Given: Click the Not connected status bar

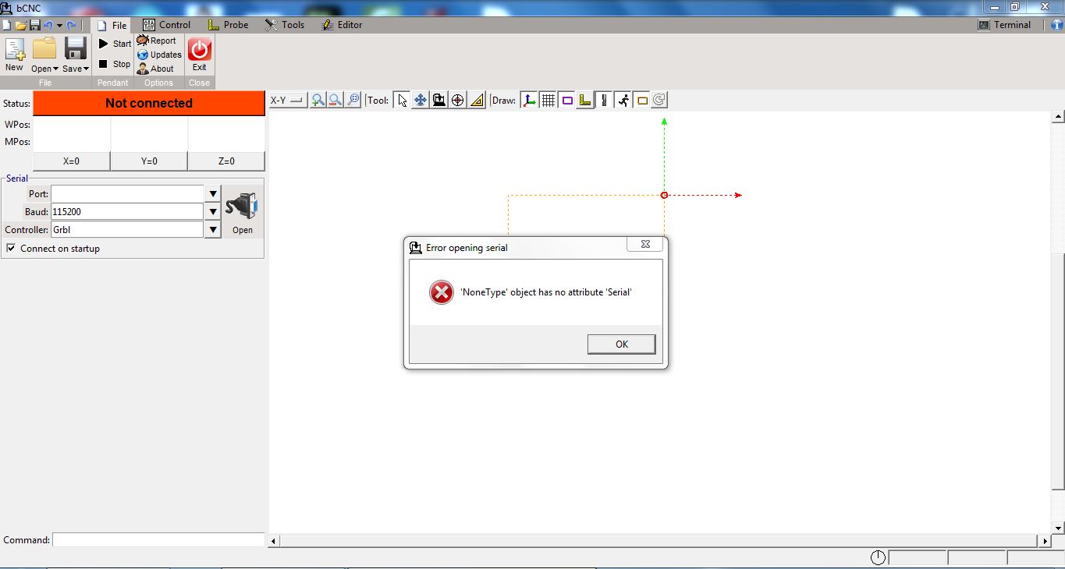Looking at the screenshot, I should coord(149,103).
